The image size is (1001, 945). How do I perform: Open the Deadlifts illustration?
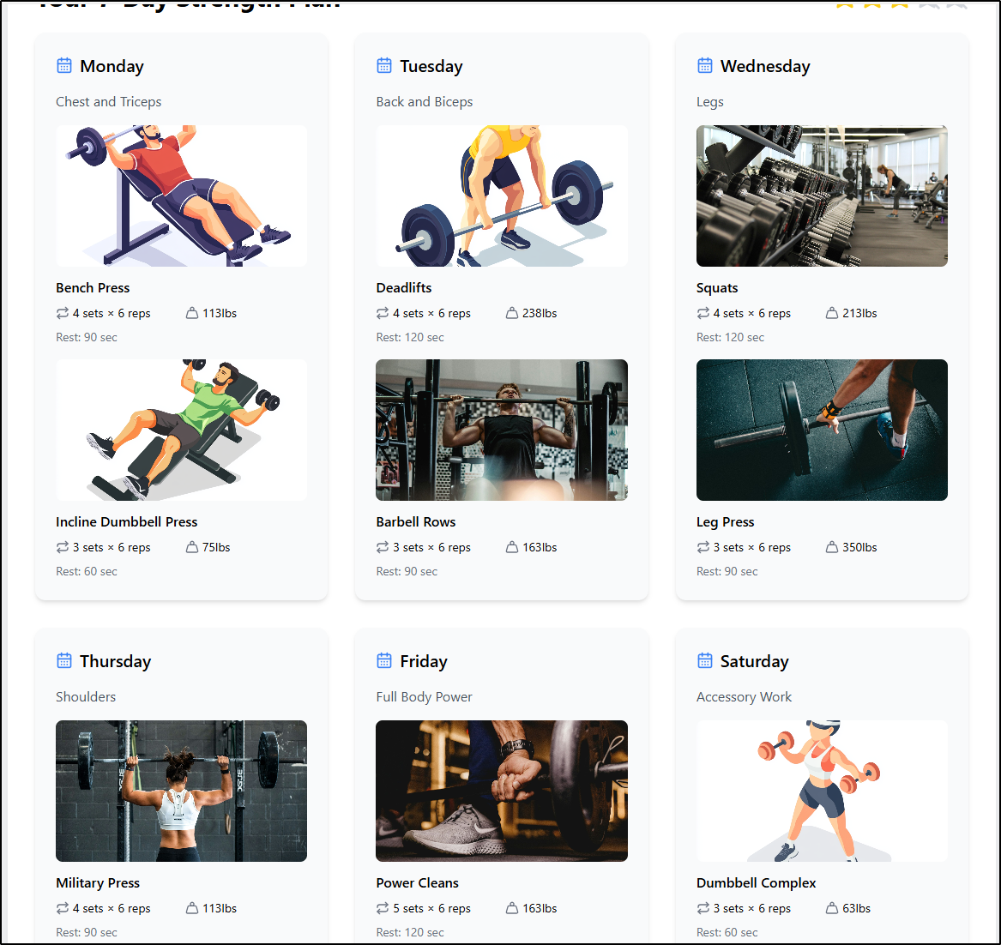click(502, 196)
